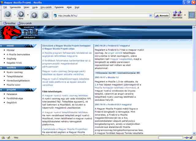Click the Stop loading button
196x141 pixels.
pyautogui.click(x=45, y=15)
